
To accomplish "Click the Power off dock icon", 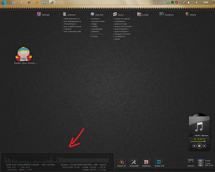I will pyautogui.click(x=121, y=162).
